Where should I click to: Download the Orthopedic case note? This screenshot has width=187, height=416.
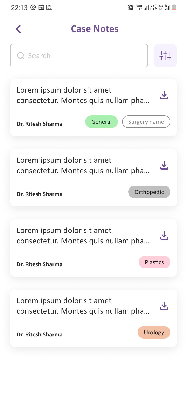point(164,165)
